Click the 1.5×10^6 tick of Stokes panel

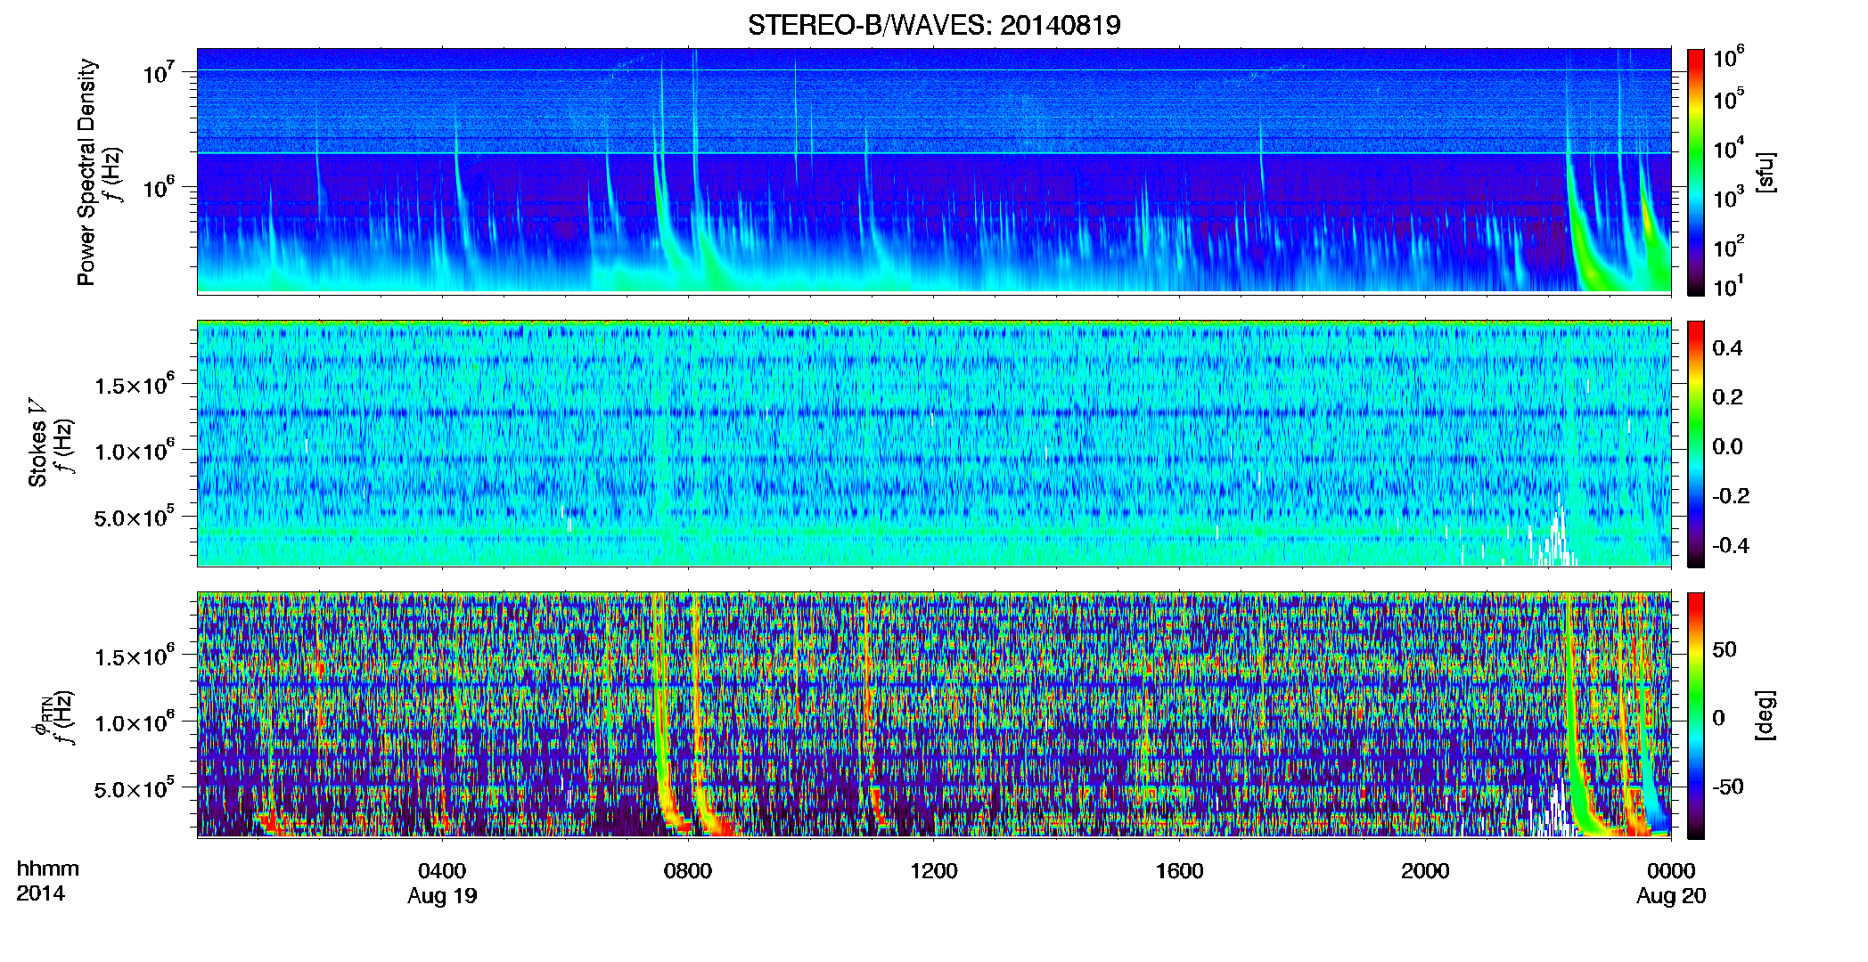(x=135, y=385)
